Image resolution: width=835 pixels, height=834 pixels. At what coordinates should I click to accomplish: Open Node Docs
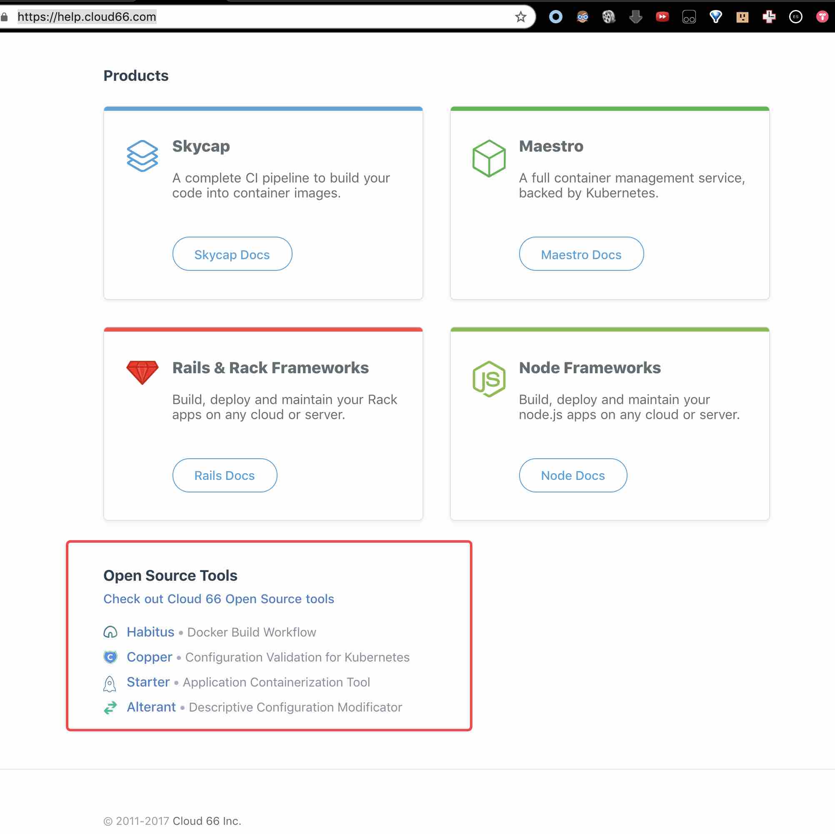572,475
